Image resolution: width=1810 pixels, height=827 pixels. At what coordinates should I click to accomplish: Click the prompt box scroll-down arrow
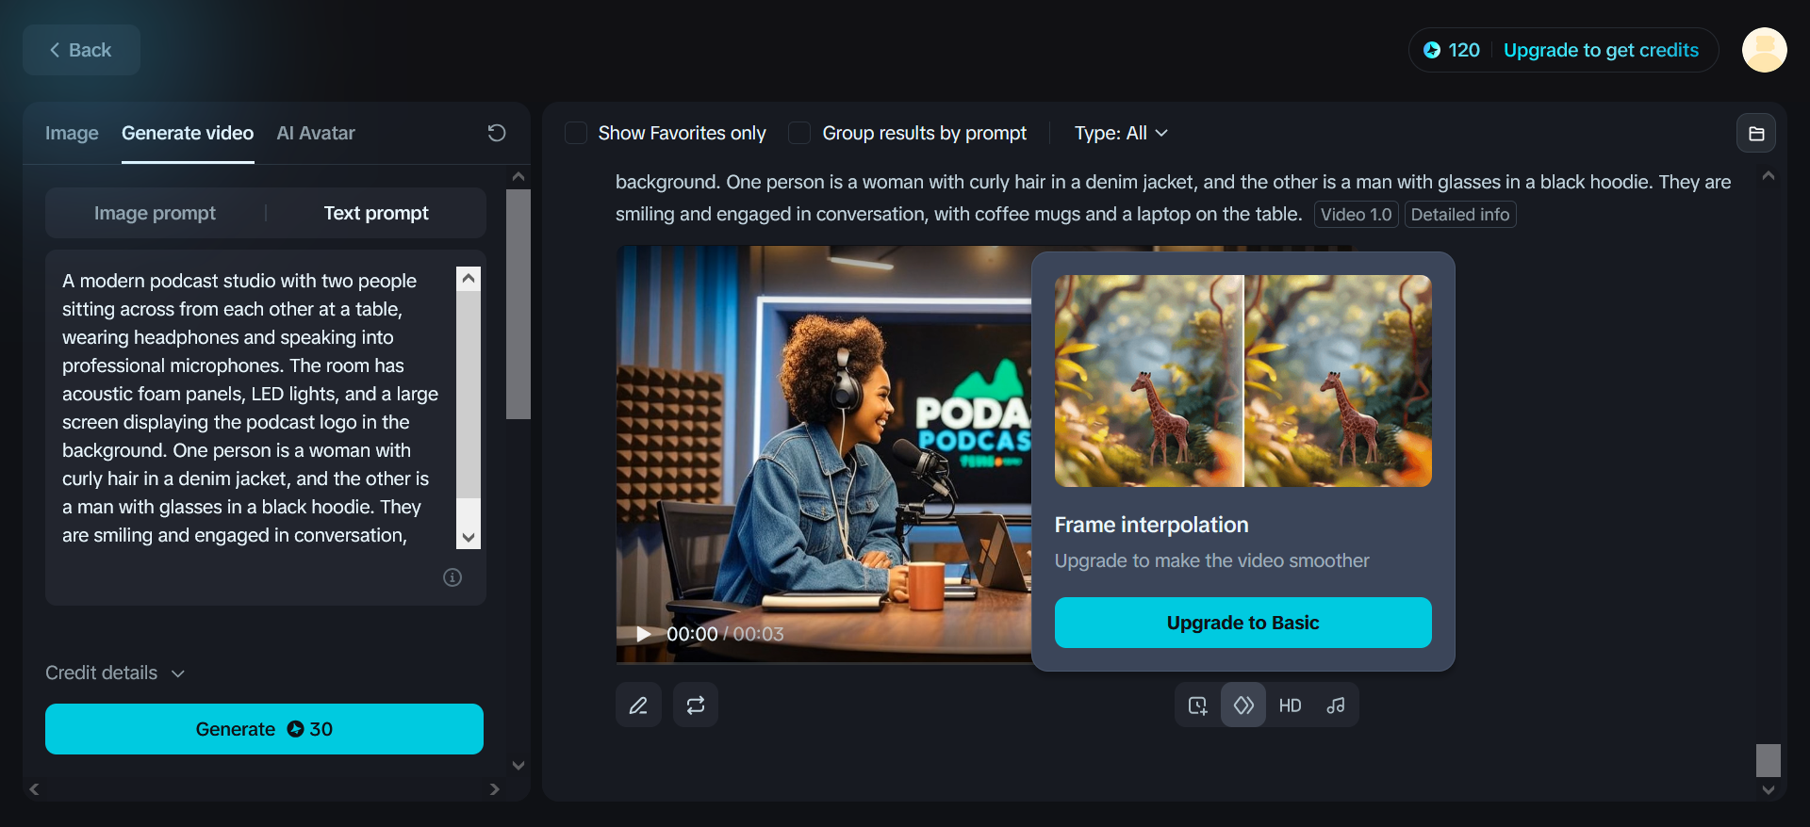469,538
